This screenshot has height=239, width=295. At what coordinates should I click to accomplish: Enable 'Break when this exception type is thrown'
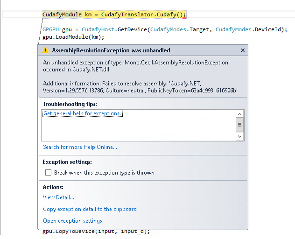click(x=48, y=173)
